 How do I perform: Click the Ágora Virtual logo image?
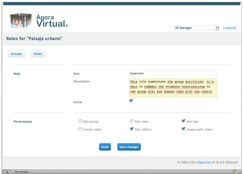click(21, 21)
